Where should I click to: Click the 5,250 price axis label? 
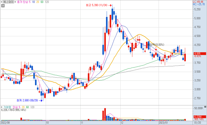point(197,9)
